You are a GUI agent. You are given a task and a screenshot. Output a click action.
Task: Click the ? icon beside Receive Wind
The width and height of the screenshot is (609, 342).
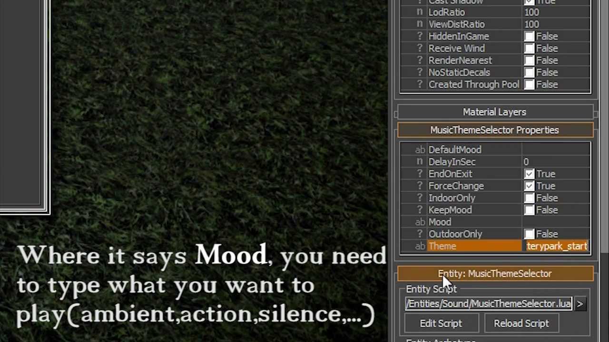[420, 48]
